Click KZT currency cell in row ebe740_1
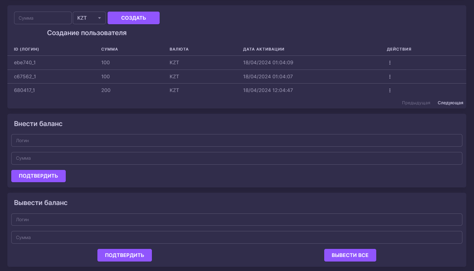 (174, 63)
